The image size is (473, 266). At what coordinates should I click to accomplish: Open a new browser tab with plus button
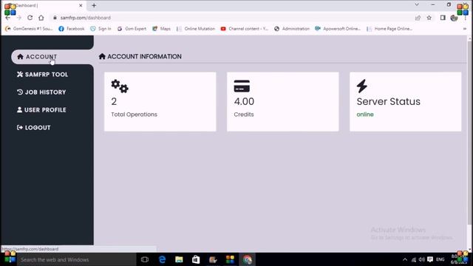click(94, 5)
